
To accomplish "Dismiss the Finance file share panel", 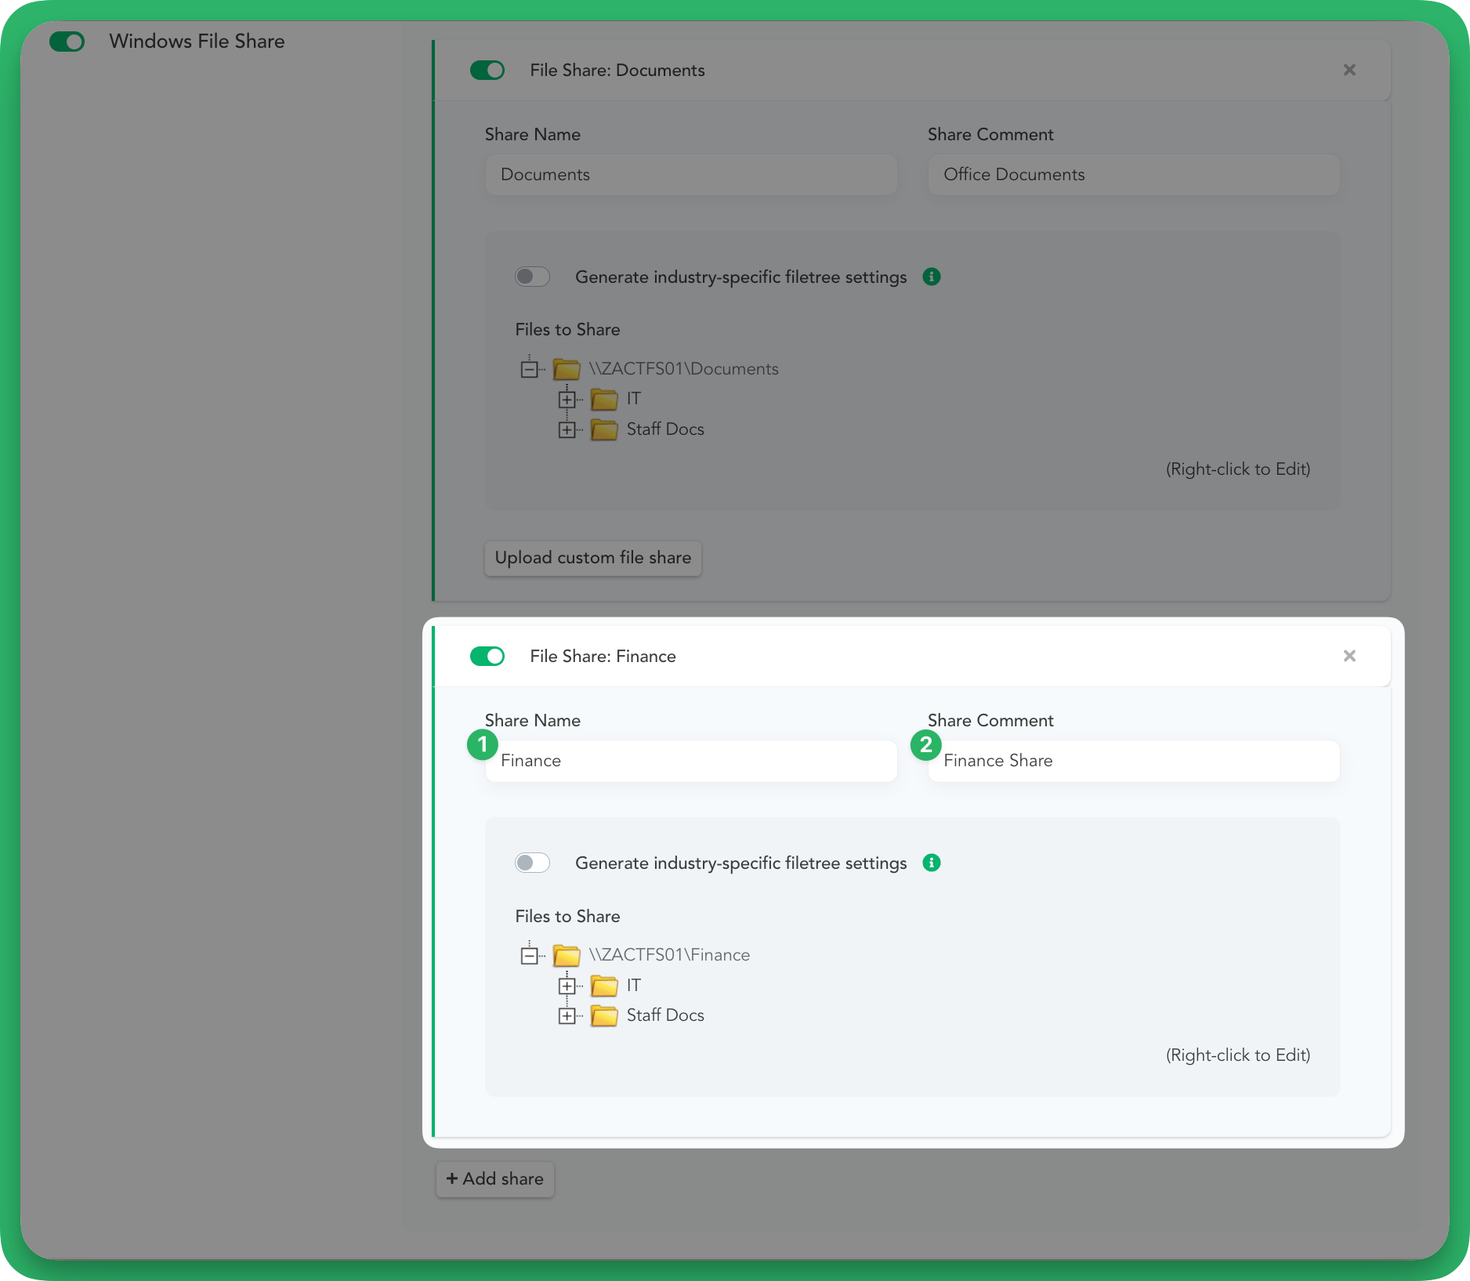I will coord(1349,656).
